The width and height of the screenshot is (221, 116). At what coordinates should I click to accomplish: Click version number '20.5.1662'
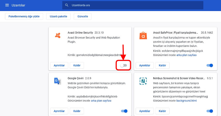(207, 33)
